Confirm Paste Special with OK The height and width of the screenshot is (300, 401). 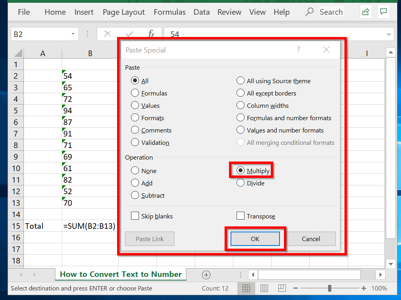coord(255,239)
